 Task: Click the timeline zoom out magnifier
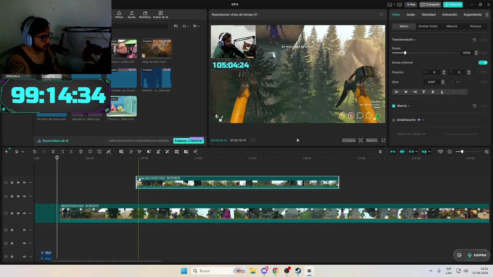click(x=449, y=152)
